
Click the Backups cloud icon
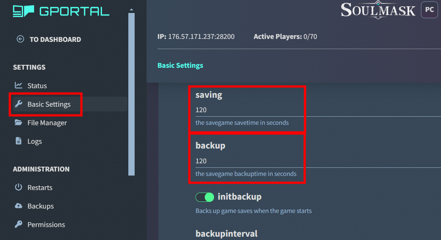19,206
